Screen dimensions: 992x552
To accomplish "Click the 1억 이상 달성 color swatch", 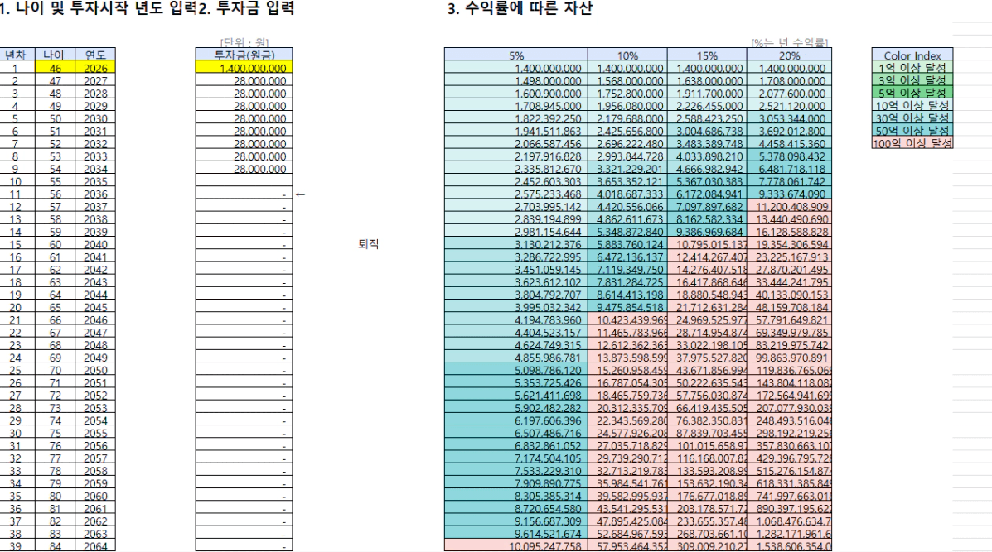I will (x=912, y=67).
